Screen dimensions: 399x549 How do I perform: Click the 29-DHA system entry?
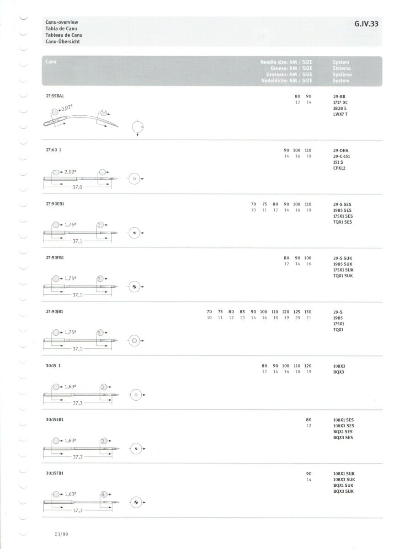[x=341, y=151]
